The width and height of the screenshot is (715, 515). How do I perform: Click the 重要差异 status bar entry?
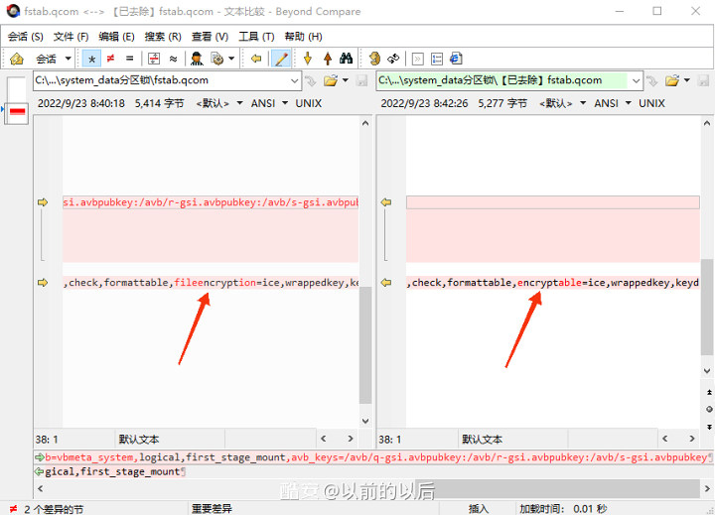point(212,509)
